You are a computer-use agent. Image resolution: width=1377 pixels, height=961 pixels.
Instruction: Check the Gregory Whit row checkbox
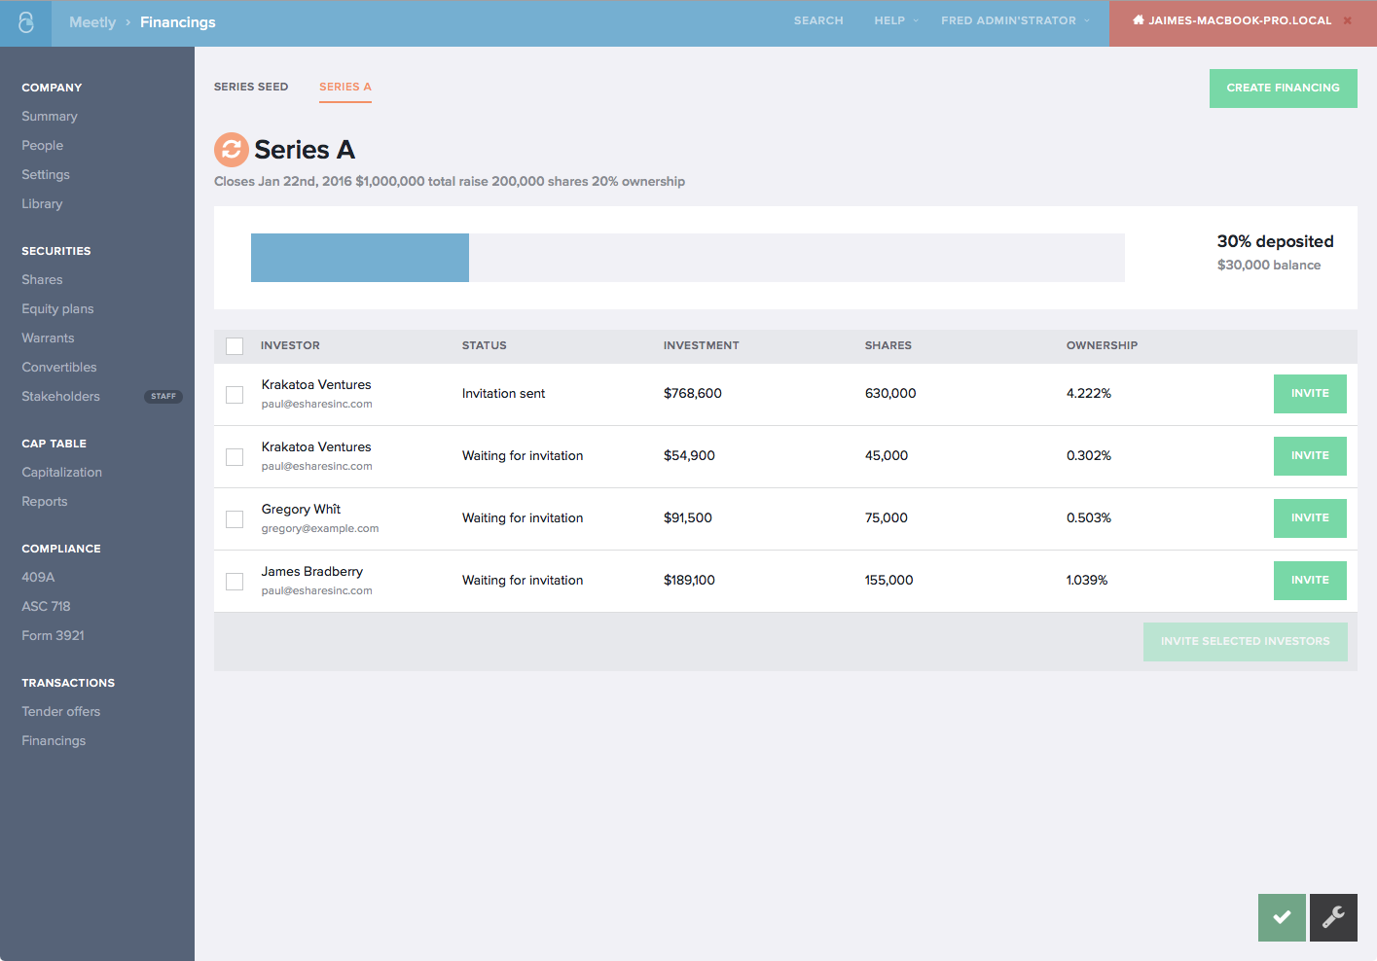tap(235, 519)
